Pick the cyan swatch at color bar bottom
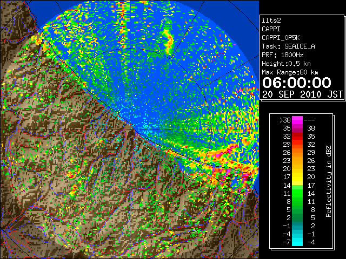This screenshot has width=346, height=259. [x=297, y=242]
